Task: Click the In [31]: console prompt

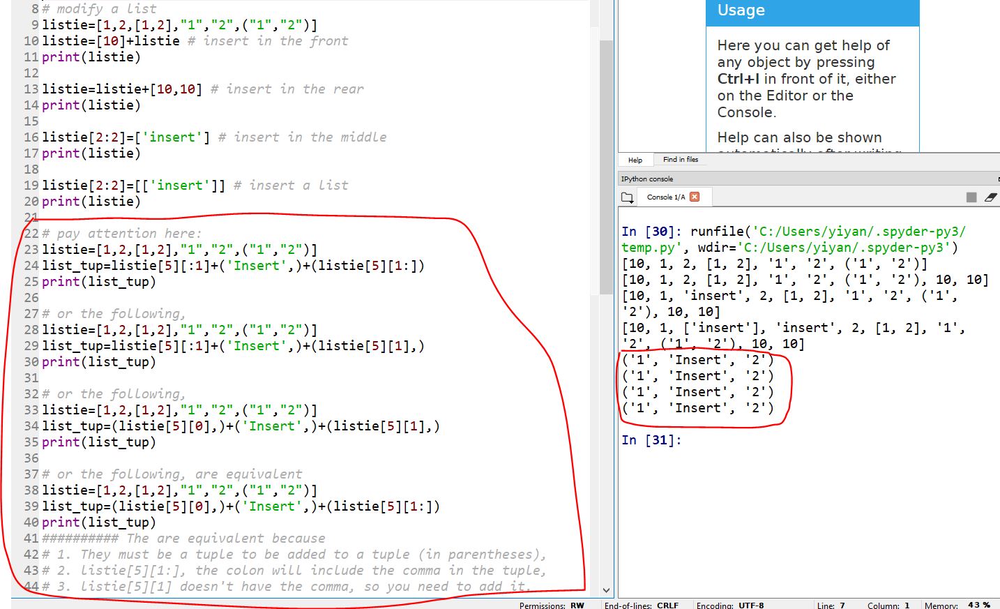Action: [x=651, y=440]
